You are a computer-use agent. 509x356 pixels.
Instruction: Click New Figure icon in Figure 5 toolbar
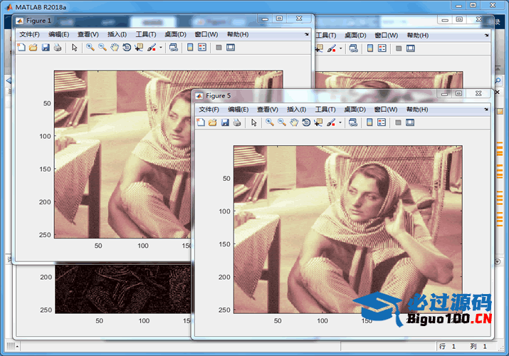tap(201, 122)
